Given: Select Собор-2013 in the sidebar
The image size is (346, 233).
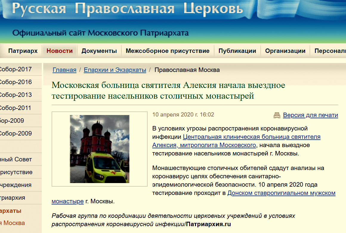Looking at the screenshot, I should [x=16, y=95].
